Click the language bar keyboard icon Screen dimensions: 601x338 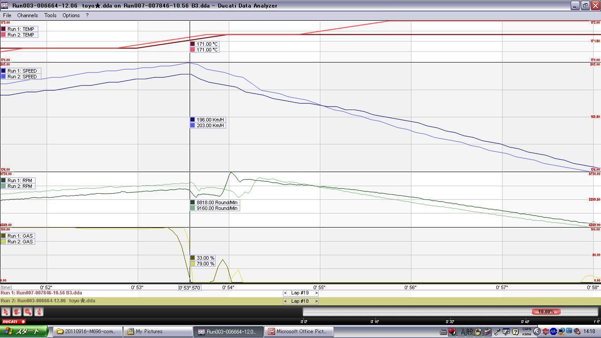(x=443, y=332)
